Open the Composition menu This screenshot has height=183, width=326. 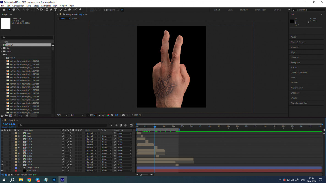(18, 6)
